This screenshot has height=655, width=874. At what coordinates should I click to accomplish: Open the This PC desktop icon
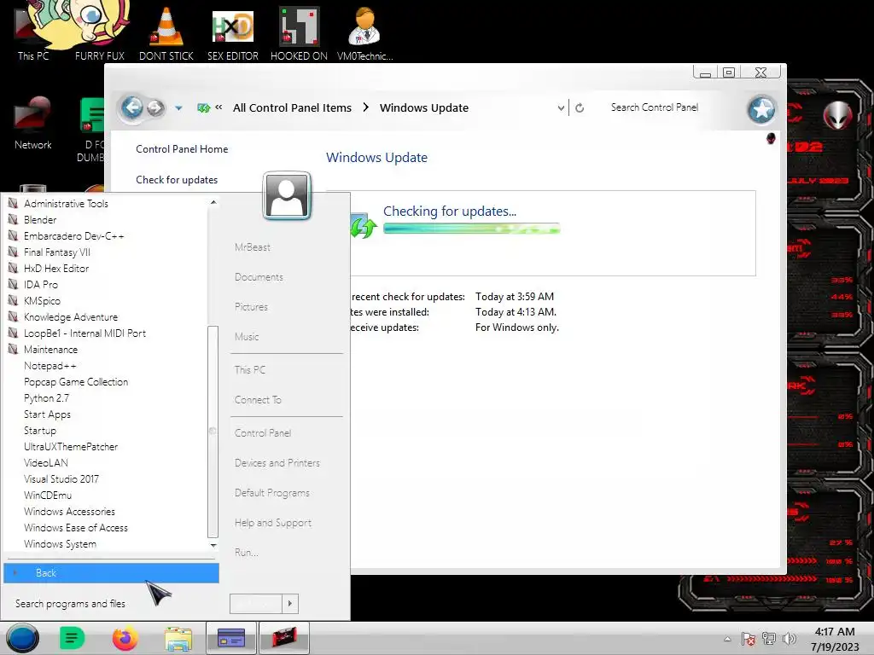33,33
